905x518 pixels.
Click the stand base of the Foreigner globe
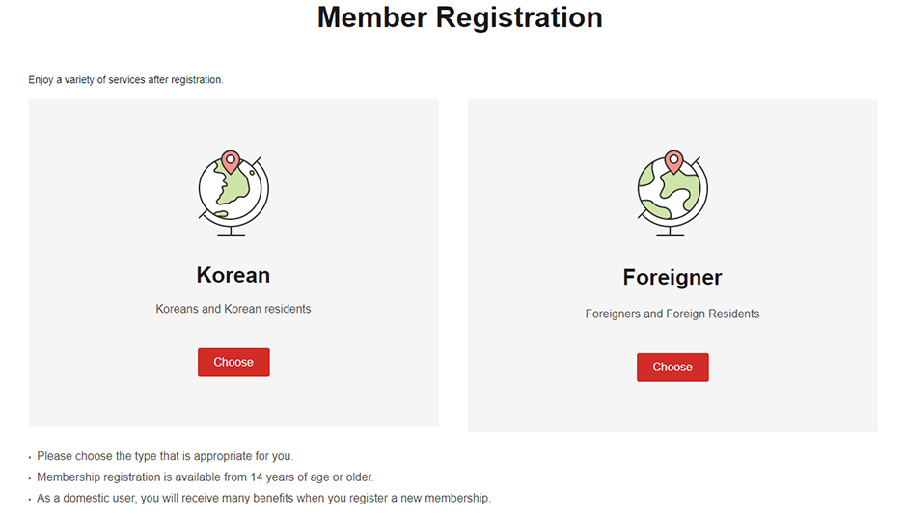point(671,233)
